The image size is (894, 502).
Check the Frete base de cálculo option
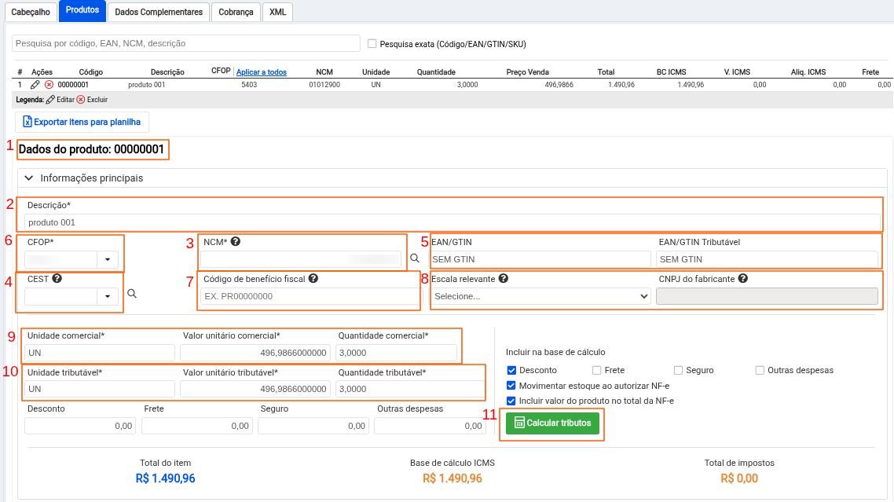pyautogui.click(x=597, y=370)
